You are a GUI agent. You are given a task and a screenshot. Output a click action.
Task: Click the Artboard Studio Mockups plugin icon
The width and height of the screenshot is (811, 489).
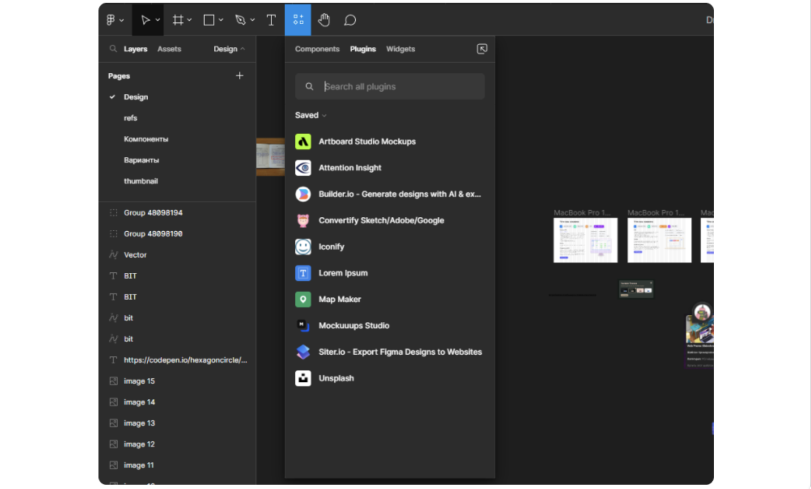[x=303, y=141]
